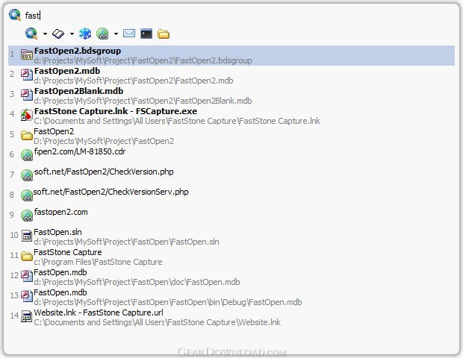Click the green globe toolbar icon
The height and width of the screenshot is (358, 463).
102,34
